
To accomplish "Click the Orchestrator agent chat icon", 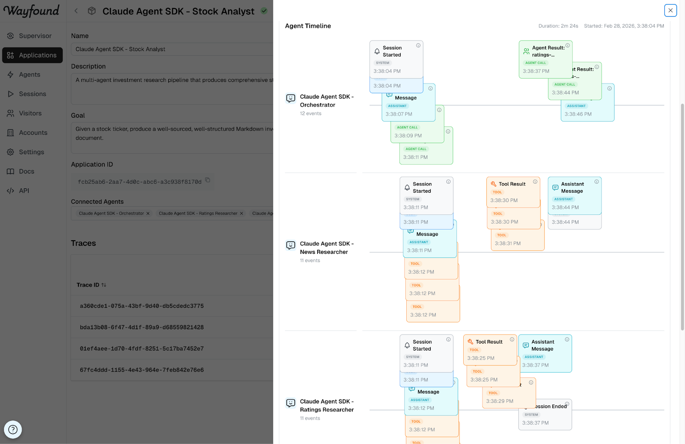I will [291, 98].
